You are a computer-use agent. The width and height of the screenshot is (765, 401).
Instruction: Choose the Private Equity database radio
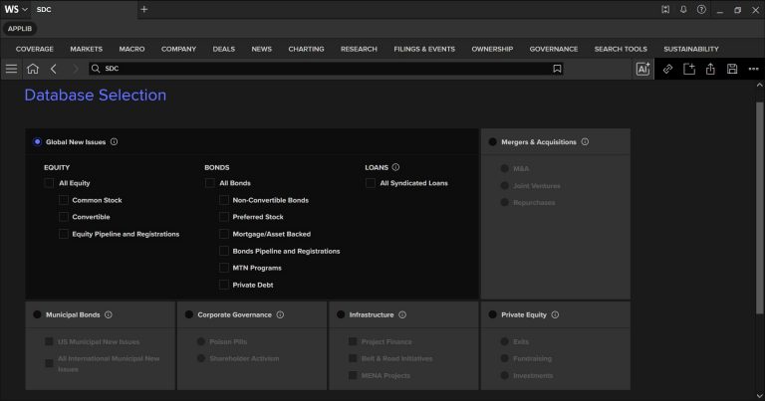[x=493, y=314]
